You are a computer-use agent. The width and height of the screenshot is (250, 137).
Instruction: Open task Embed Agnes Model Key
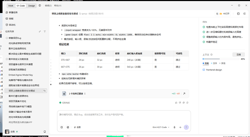point(21,75)
